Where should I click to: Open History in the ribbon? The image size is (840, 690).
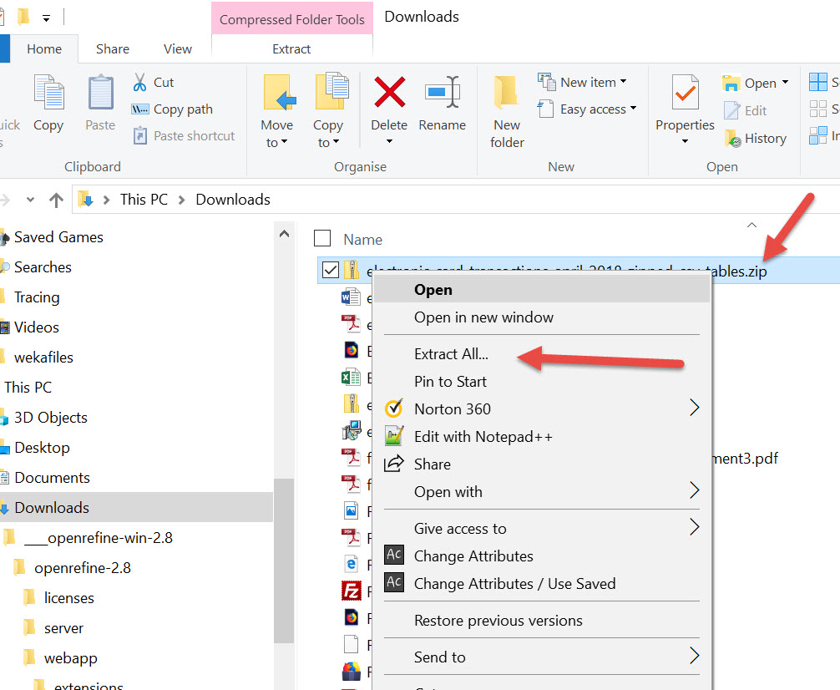[732, 139]
